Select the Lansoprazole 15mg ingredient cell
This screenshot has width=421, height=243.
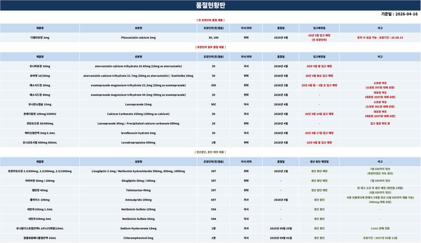[138, 105]
